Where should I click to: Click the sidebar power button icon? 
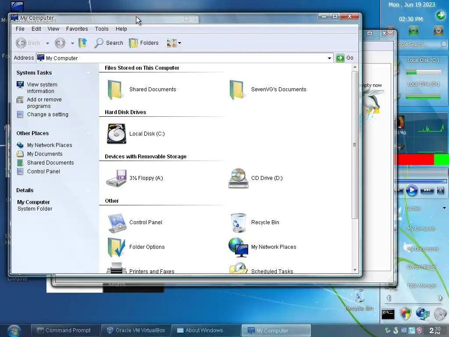point(438,30)
